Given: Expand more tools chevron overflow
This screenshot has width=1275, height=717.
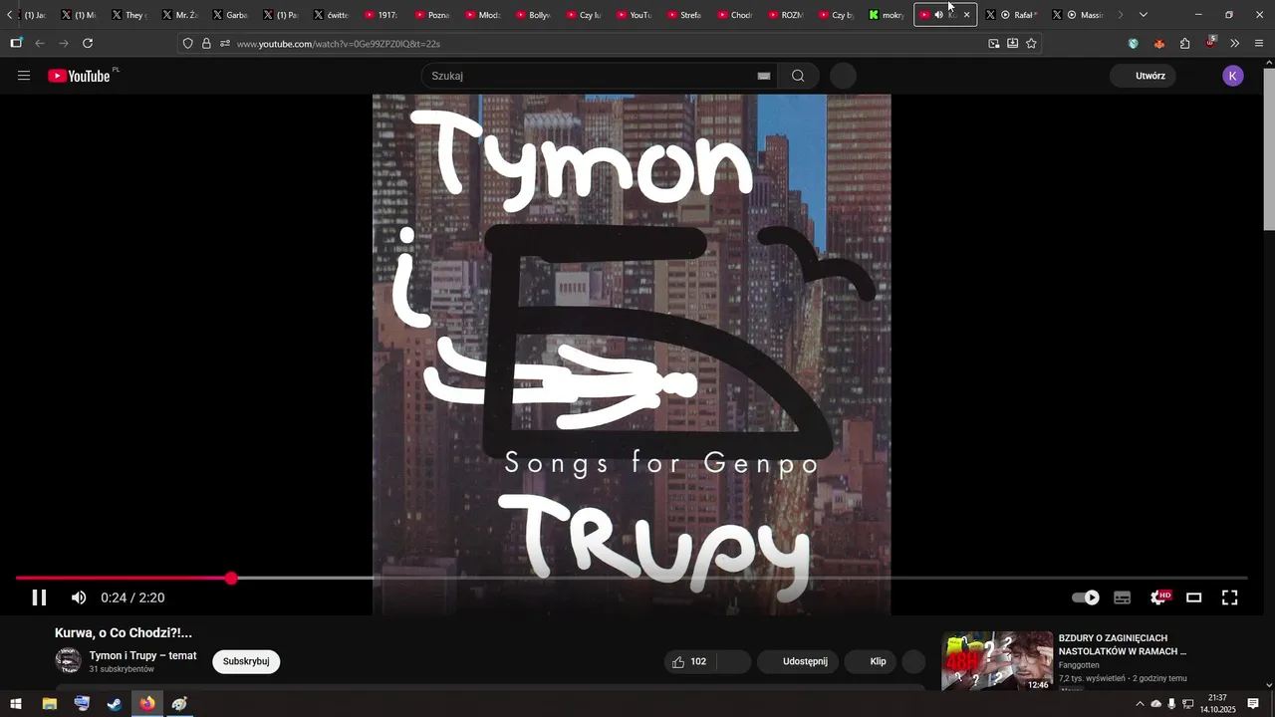Looking at the screenshot, I should tap(1234, 44).
